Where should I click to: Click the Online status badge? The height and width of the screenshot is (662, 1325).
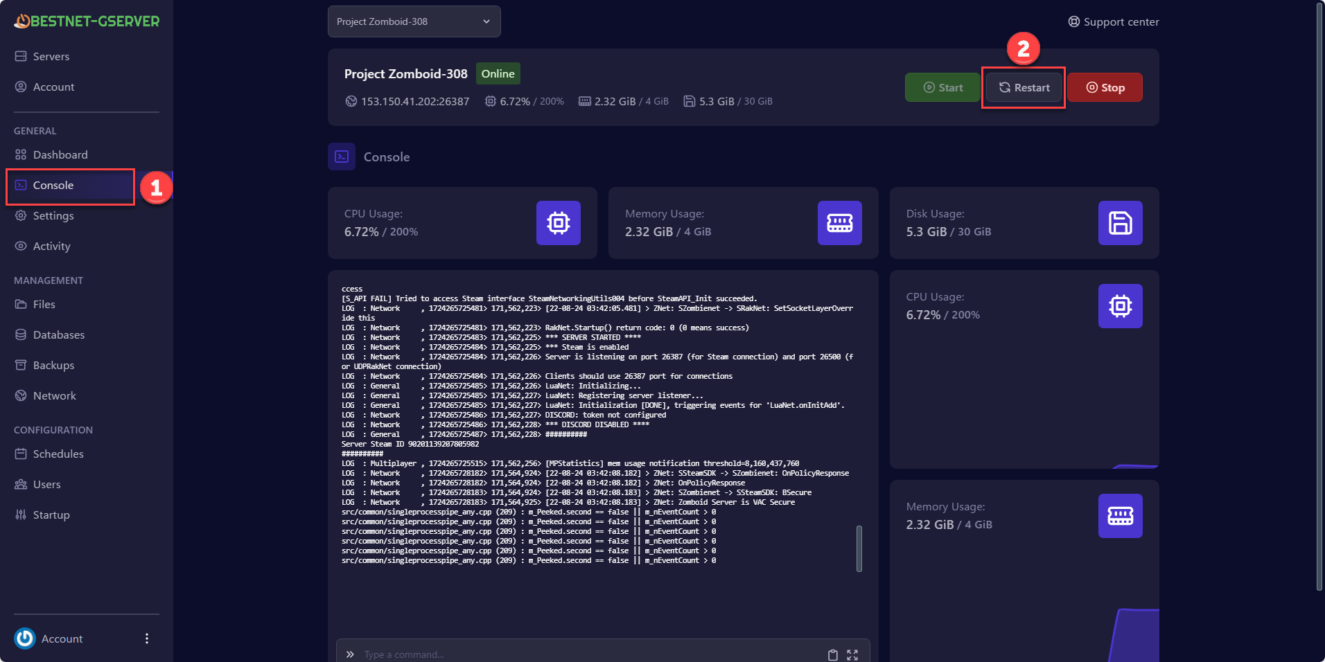click(x=498, y=73)
